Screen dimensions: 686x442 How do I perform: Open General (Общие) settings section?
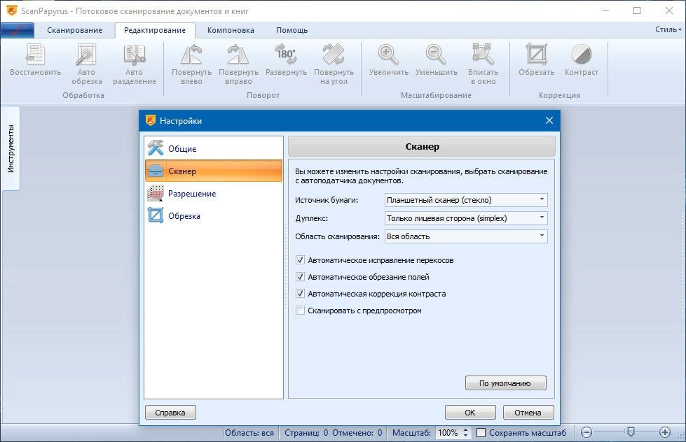coord(214,148)
